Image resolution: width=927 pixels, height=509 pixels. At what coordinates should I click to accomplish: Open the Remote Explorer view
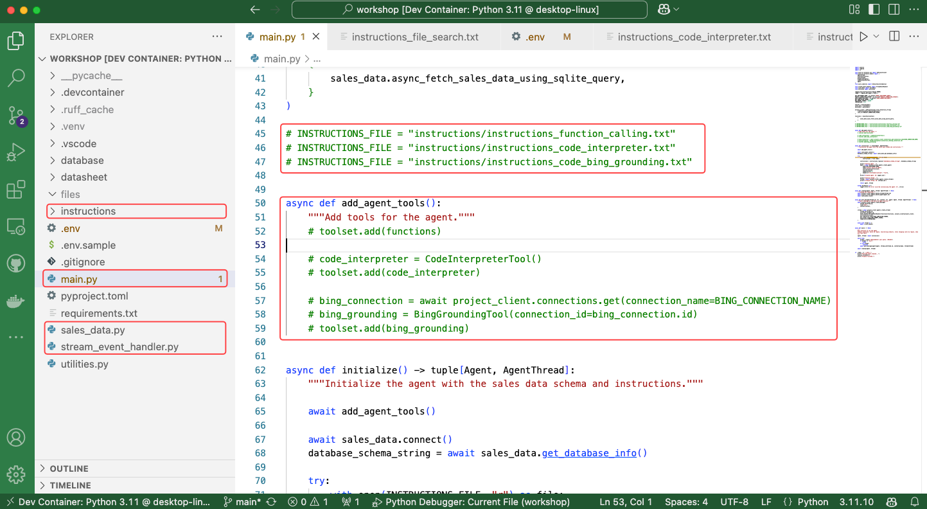pos(16,227)
